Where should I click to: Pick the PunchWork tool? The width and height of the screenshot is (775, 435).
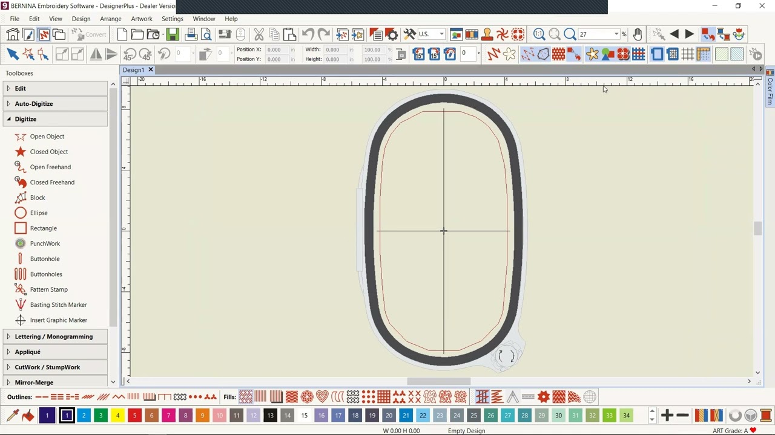click(x=45, y=243)
